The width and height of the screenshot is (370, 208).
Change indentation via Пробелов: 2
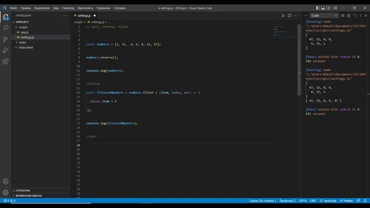pos(287,200)
